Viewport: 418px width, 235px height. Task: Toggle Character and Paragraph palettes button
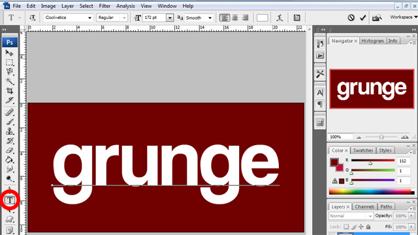[x=297, y=18]
